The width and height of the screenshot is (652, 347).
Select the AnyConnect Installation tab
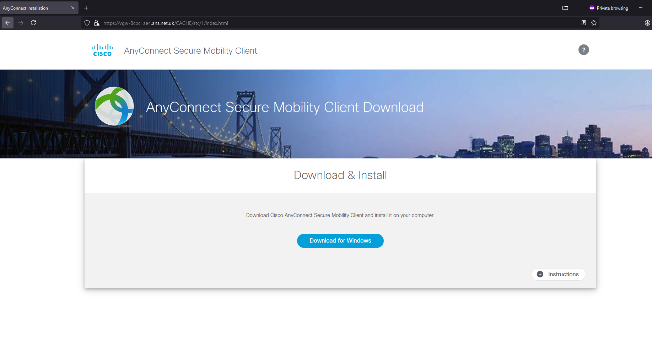pyautogui.click(x=39, y=8)
